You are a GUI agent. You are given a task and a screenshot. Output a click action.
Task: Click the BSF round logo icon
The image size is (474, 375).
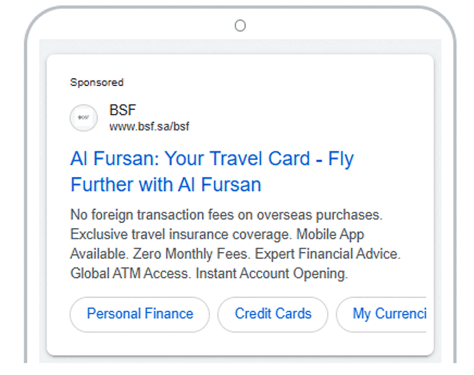[83, 118]
